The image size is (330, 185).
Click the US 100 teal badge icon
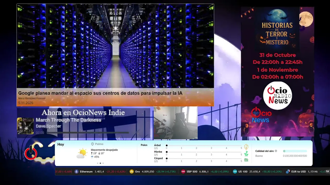235,172
